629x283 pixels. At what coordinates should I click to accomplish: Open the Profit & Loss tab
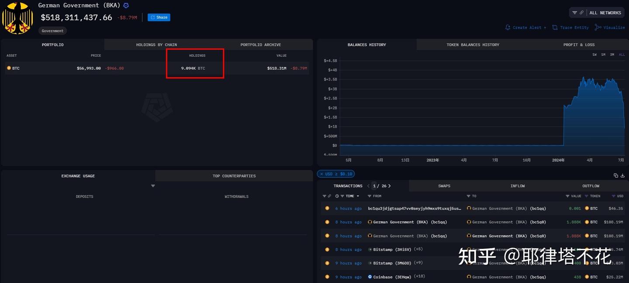pos(579,45)
